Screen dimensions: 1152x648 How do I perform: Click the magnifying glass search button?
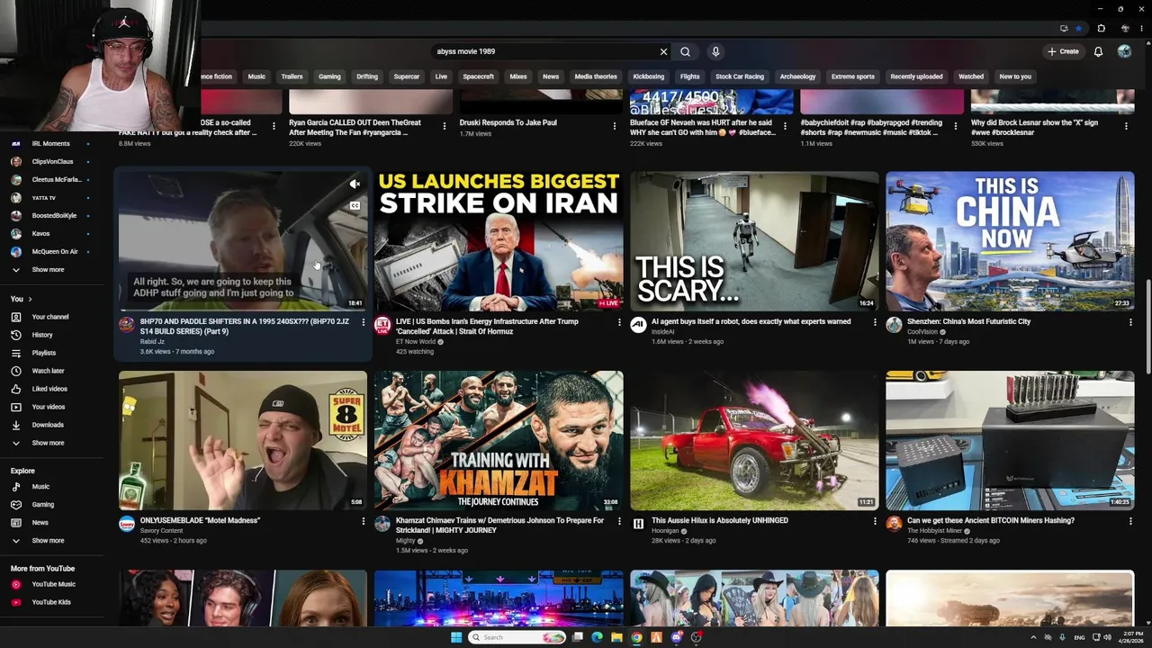click(685, 51)
